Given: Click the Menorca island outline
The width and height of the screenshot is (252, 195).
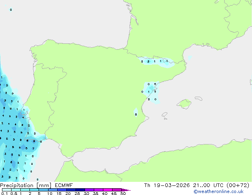Looking at the screenshot, I should point(198,98).
